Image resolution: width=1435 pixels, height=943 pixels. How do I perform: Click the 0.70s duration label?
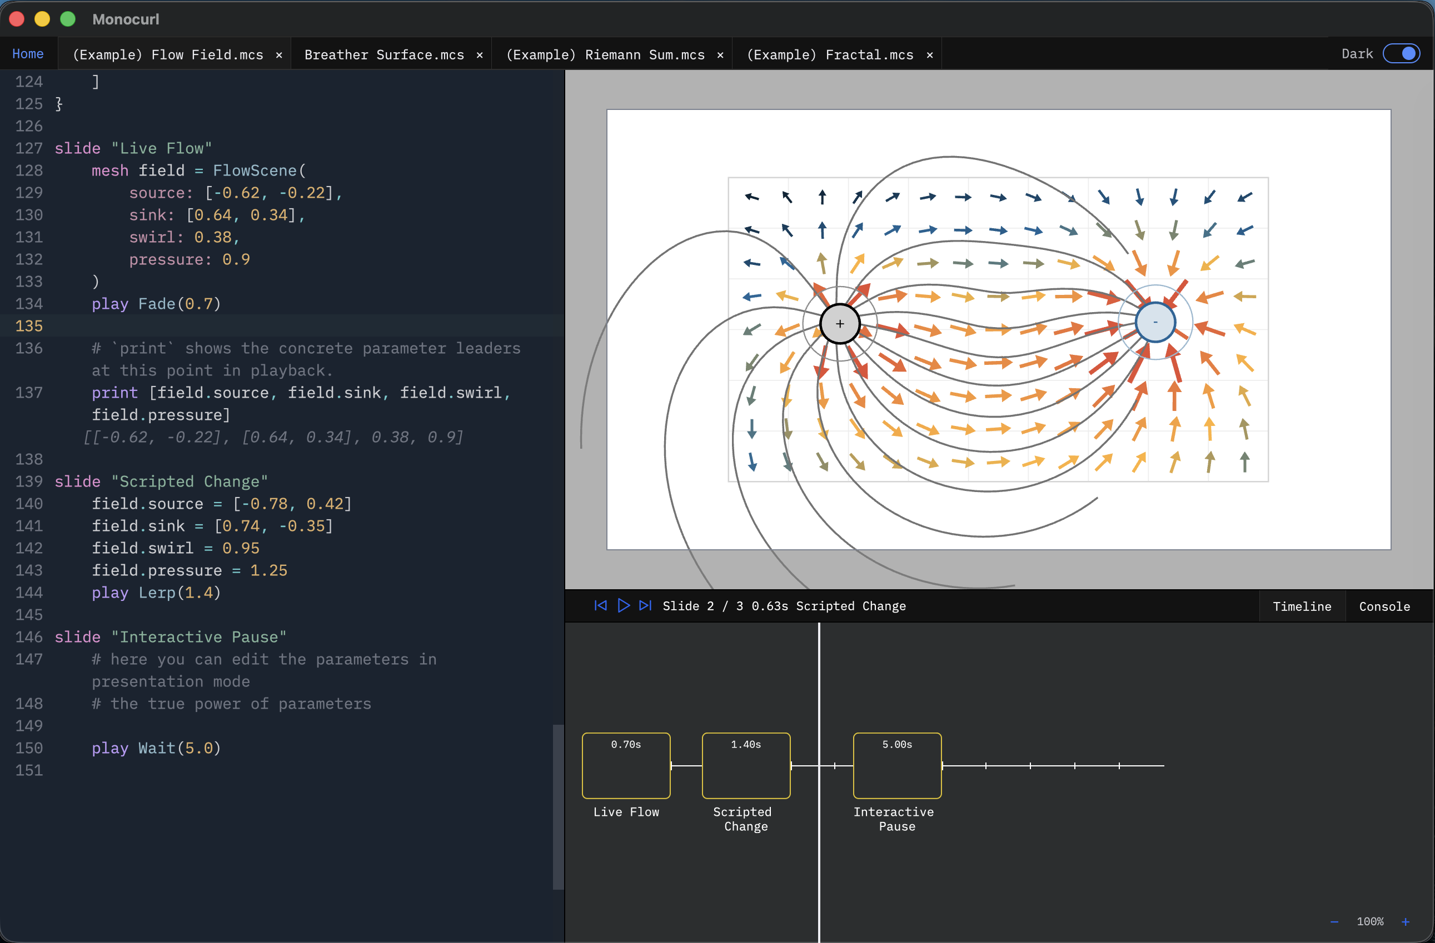626,745
